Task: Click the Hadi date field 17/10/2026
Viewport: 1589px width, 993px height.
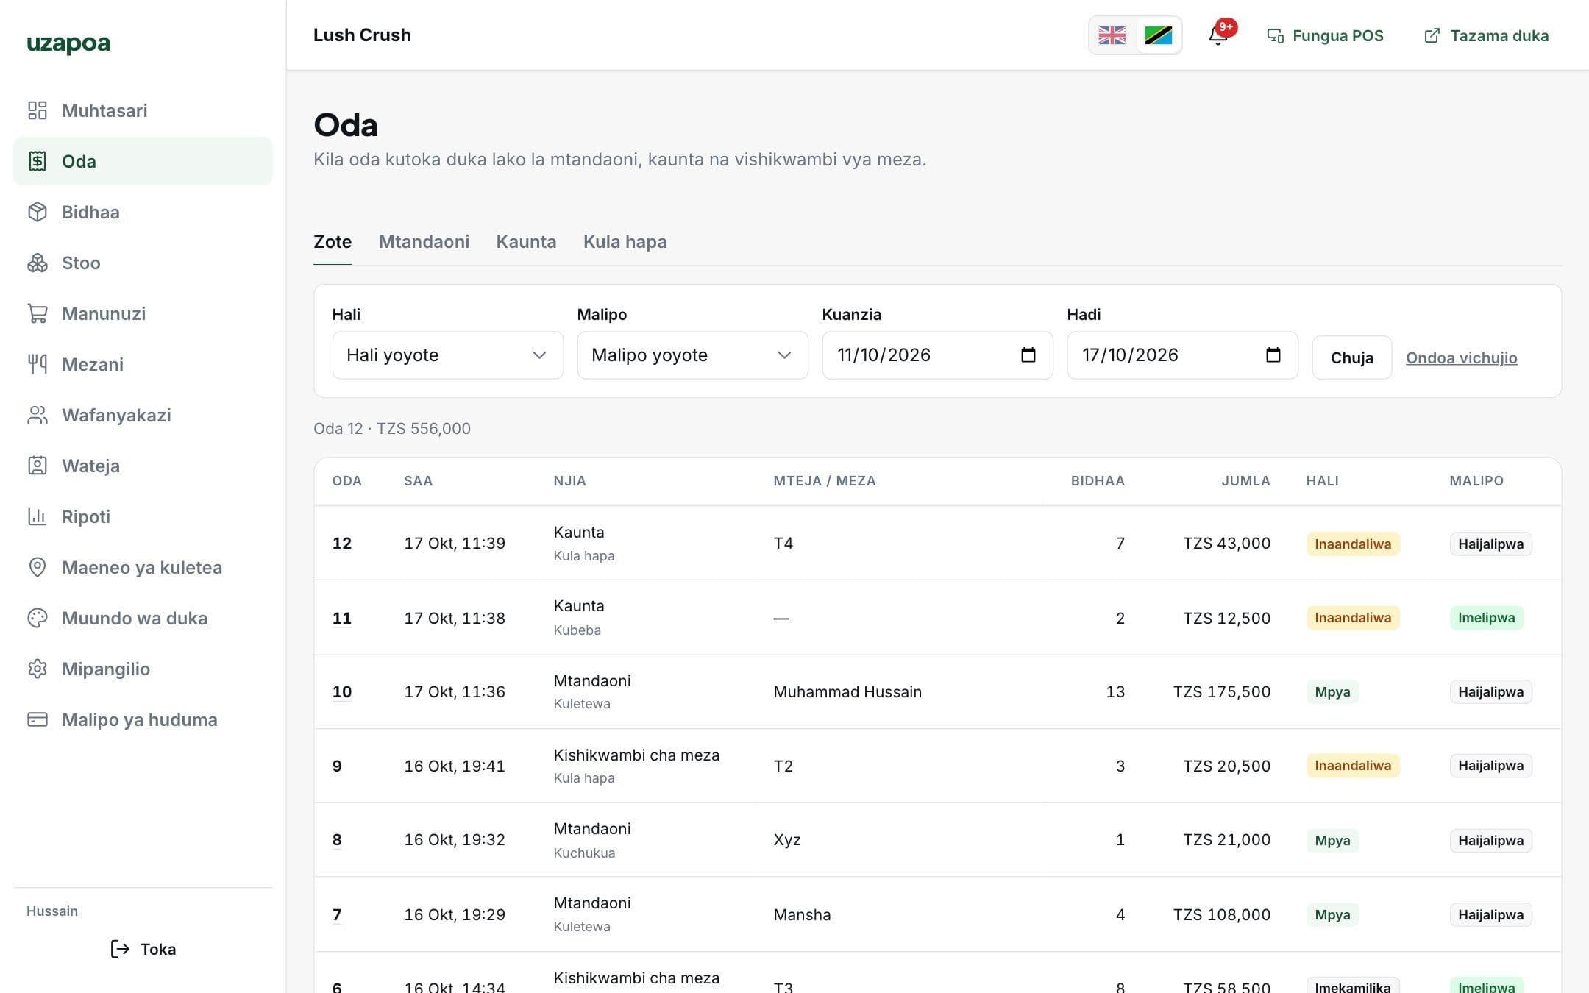Action: click(x=1182, y=355)
